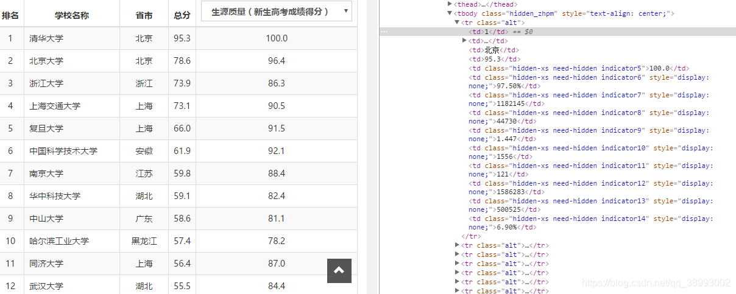This screenshot has width=736, height=294.
Task: Click 上海交通大学 in the ranking table
Action: pos(55,106)
